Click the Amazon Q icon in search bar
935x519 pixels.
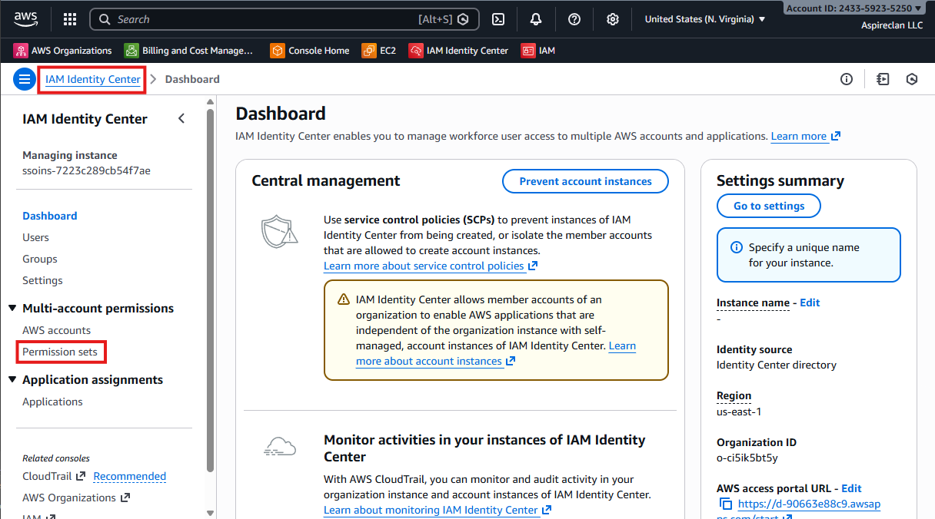463,19
